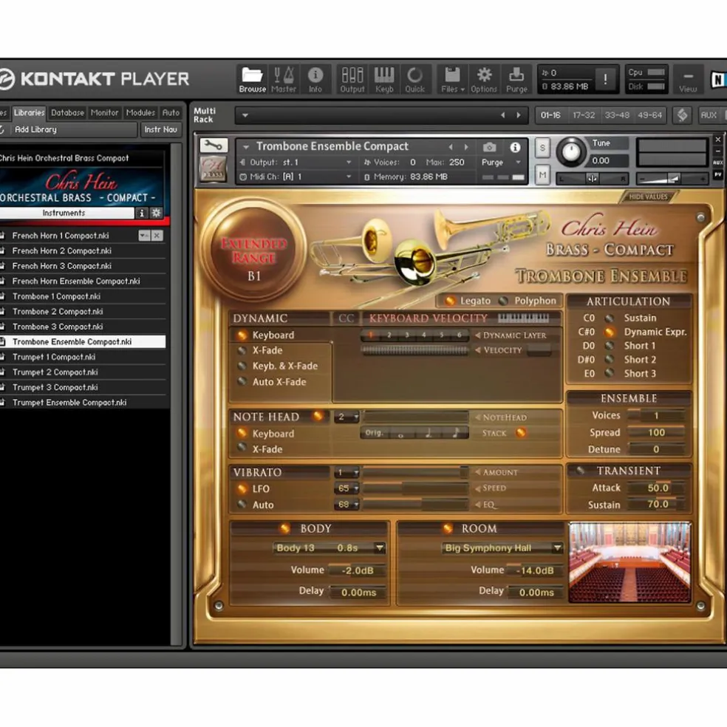Toggle the Room effect on/off
Image resolution: width=727 pixels, height=727 pixels.
(448, 528)
